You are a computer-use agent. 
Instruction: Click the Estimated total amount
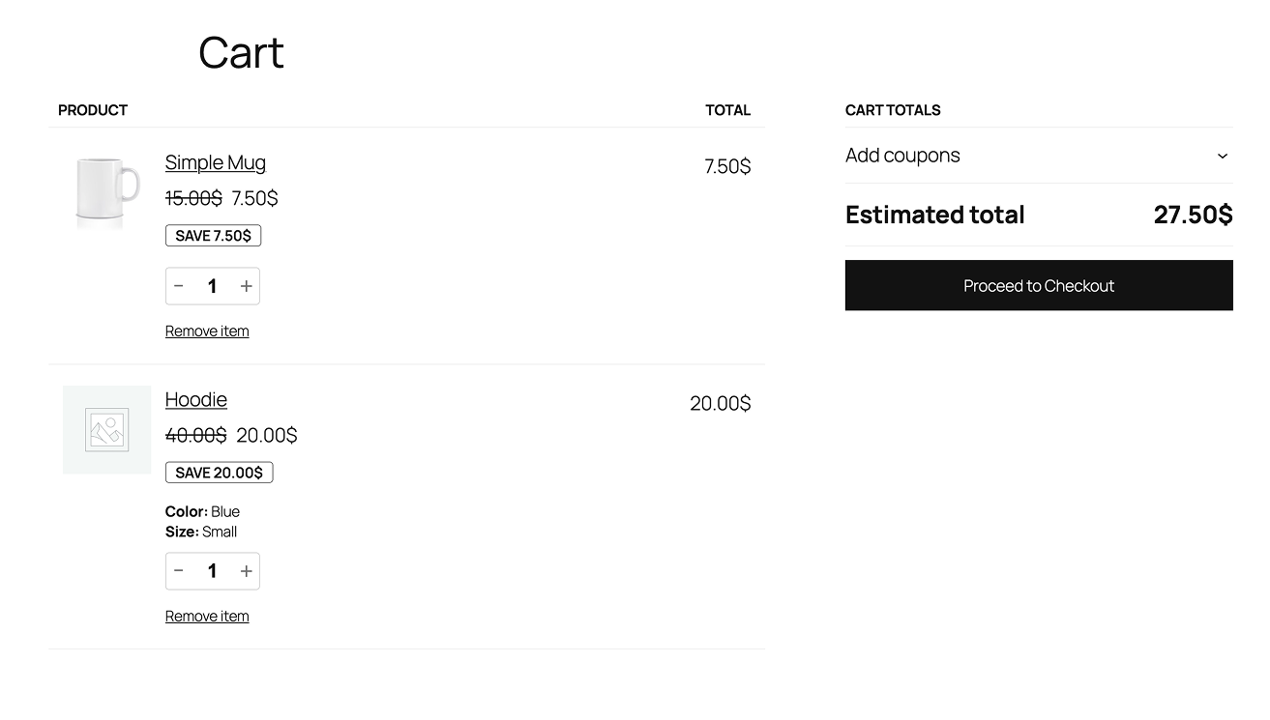[1193, 215]
